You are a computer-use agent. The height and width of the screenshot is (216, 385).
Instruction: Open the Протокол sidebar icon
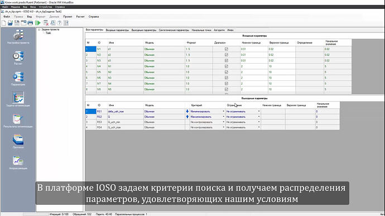18,140
